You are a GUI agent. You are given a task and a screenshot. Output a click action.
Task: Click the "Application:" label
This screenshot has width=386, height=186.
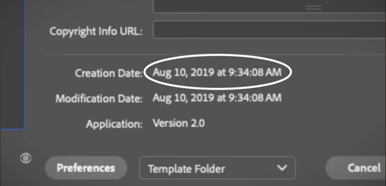click(114, 124)
